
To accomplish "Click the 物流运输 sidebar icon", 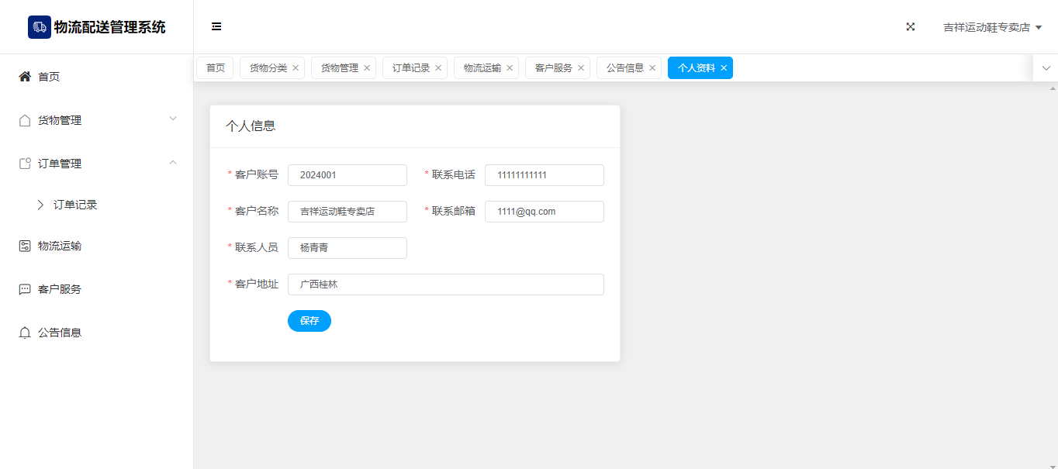I will pyautogui.click(x=25, y=246).
